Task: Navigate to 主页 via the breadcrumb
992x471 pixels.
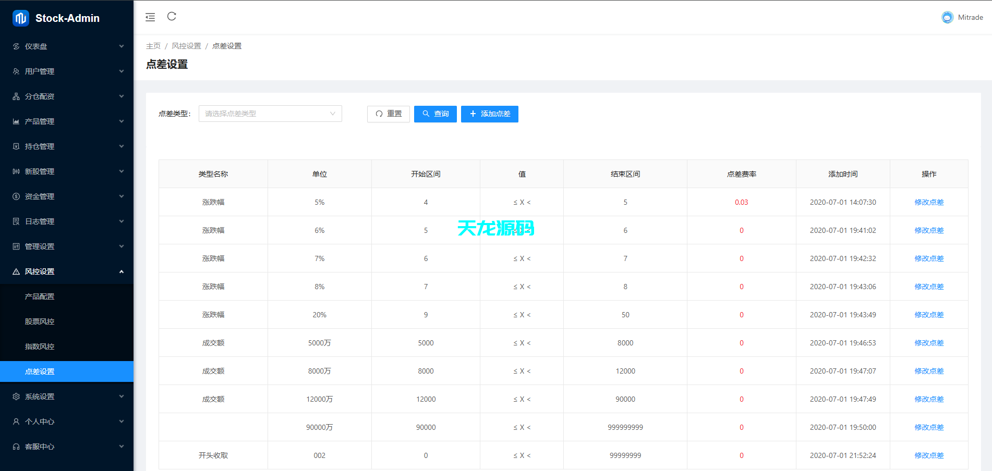Action: [153, 46]
